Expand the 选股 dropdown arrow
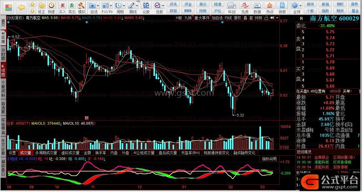 tap(163, 5)
